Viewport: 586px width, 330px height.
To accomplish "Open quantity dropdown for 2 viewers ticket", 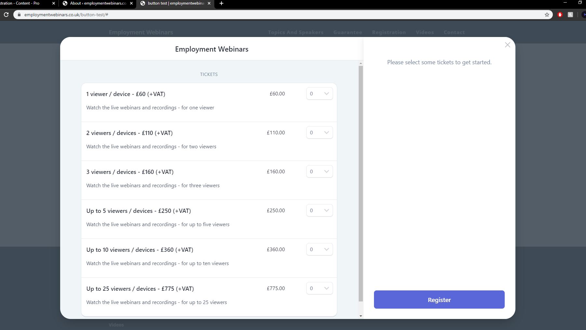I will click(x=319, y=132).
